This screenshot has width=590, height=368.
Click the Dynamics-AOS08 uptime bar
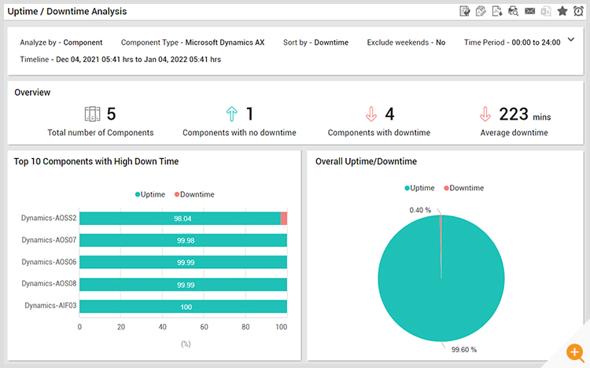[x=183, y=285]
